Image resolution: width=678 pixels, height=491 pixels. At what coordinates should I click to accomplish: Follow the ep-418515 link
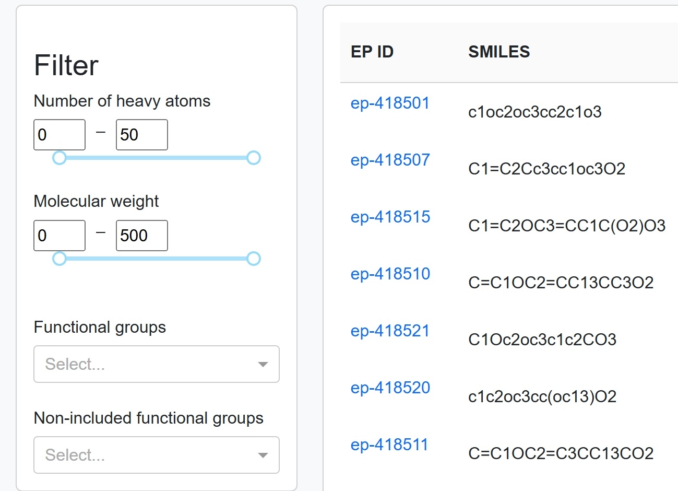(x=390, y=217)
